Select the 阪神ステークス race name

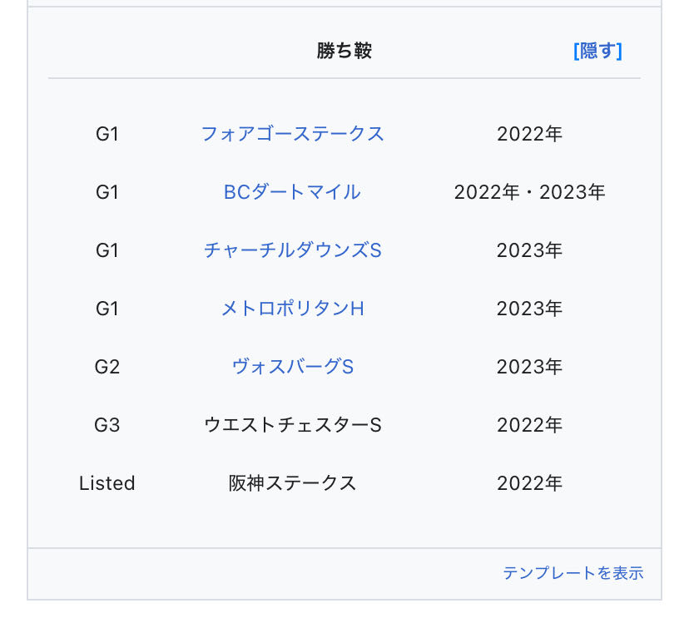click(292, 483)
